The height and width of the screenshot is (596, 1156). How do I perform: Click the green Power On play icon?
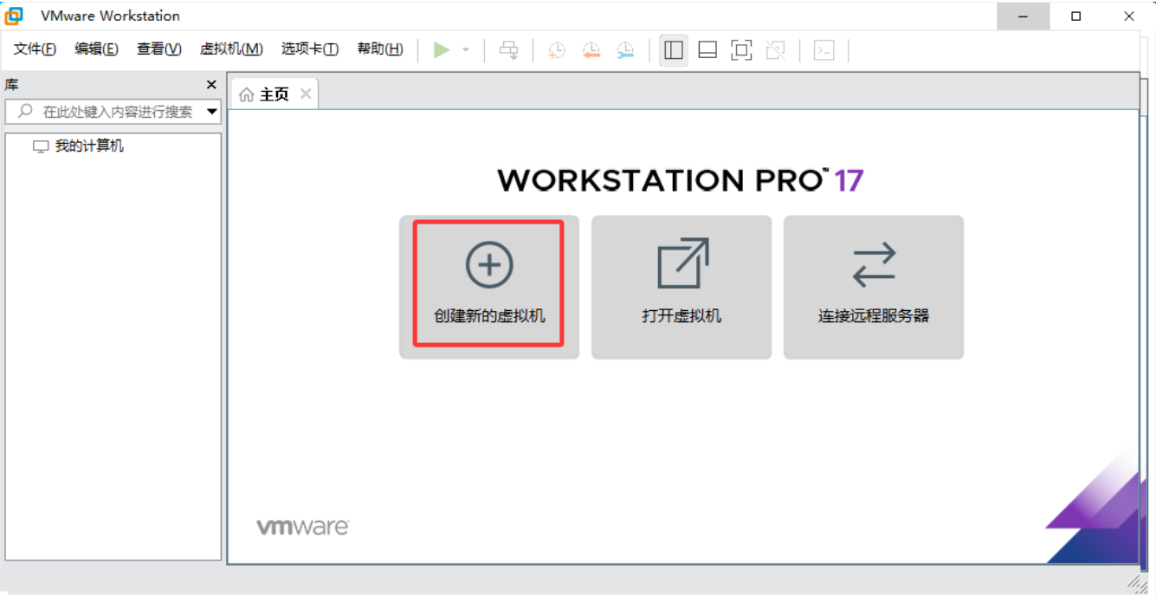(442, 50)
